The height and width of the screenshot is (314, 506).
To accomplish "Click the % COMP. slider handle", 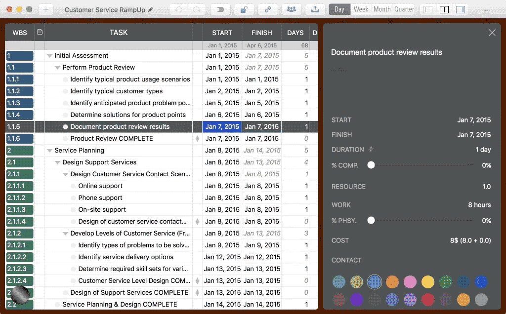I will 371,165.
